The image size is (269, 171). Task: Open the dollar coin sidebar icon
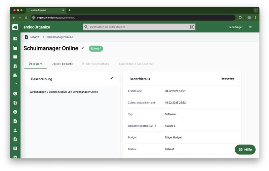point(15,112)
